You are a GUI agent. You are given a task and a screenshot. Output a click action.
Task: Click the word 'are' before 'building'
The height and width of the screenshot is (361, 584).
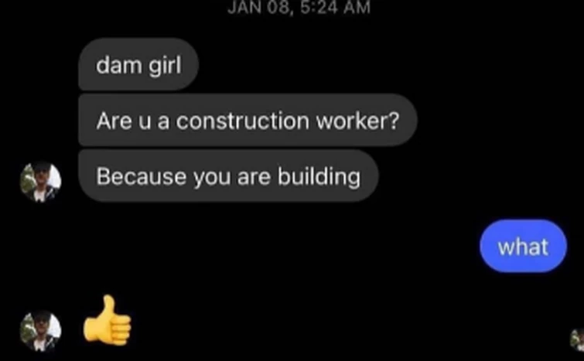click(x=254, y=177)
